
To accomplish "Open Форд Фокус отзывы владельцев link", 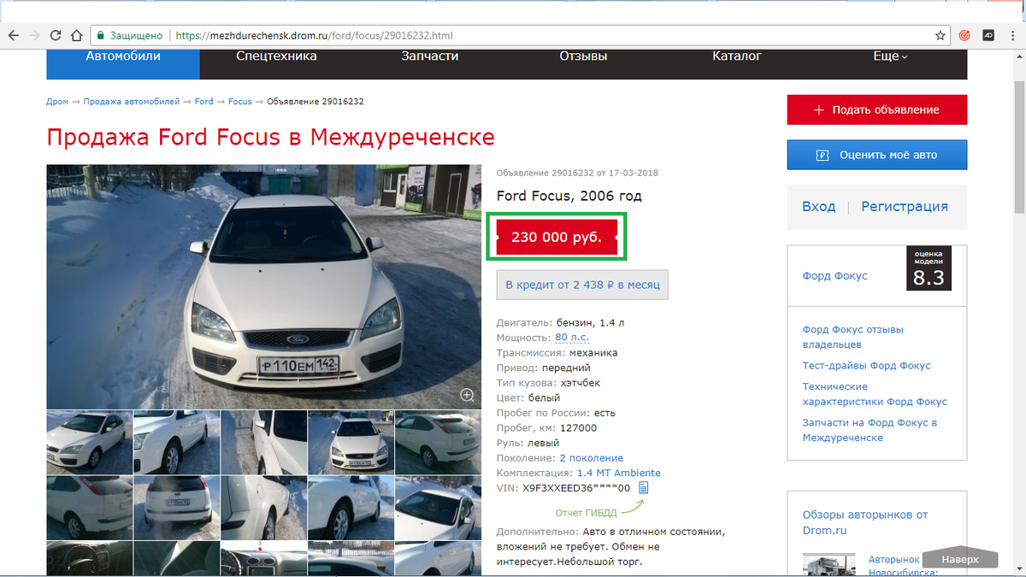I will 852,337.
